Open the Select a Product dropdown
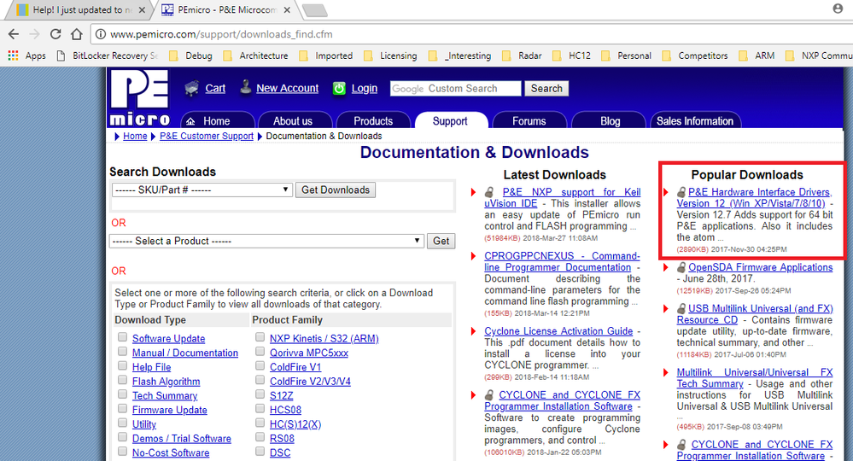This screenshot has width=853, height=461. pyautogui.click(x=266, y=241)
